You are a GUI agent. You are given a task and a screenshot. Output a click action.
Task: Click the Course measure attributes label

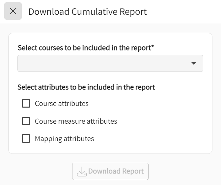[76, 121]
